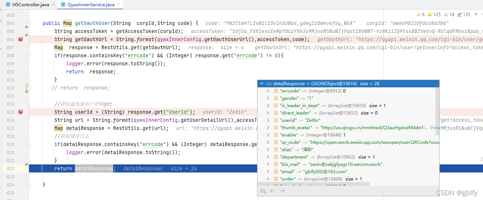Click the map-entry icon of "email"
483x200 pixels.
[276, 172]
